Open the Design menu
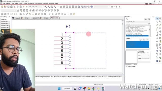 coord(8,3)
